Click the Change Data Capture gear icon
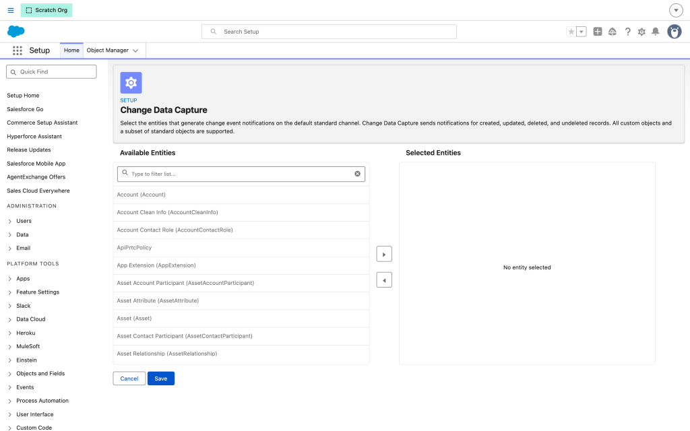 (x=131, y=83)
